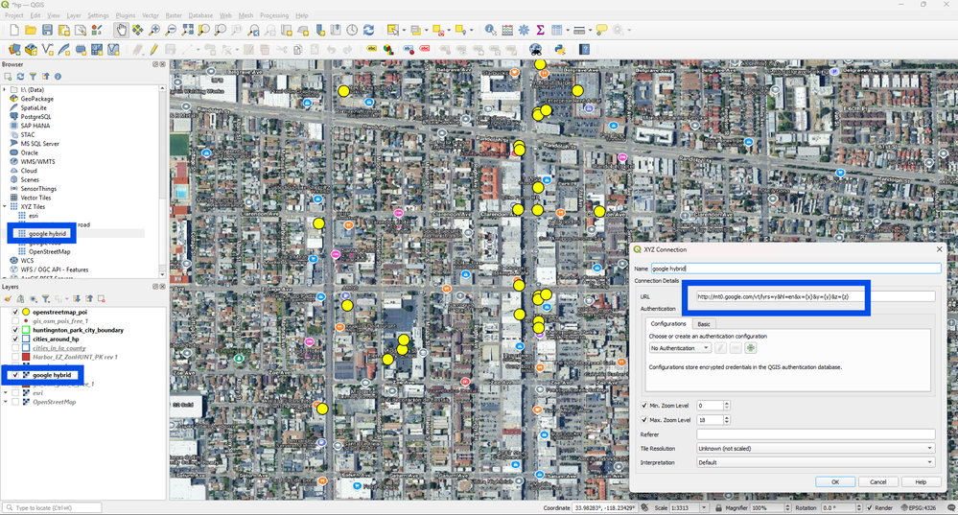Open the No Authentication dropdown

coord(679,348)
